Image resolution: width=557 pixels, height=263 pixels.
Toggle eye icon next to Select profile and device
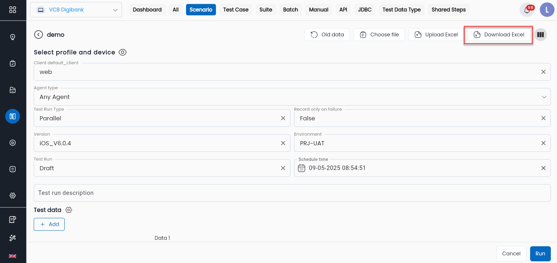pyautogui.click(x=123, y=52)
